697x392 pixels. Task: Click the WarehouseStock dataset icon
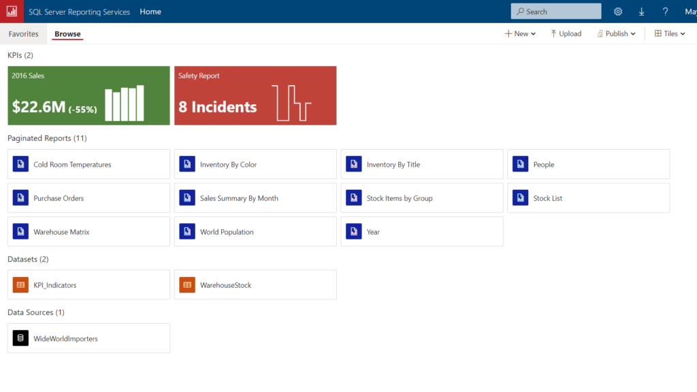[187, 285]
